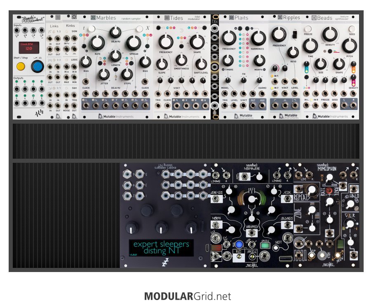This screenshot has height=305, width=376.
Task: Click the Tides module logo icon
Action: [167, 18]
